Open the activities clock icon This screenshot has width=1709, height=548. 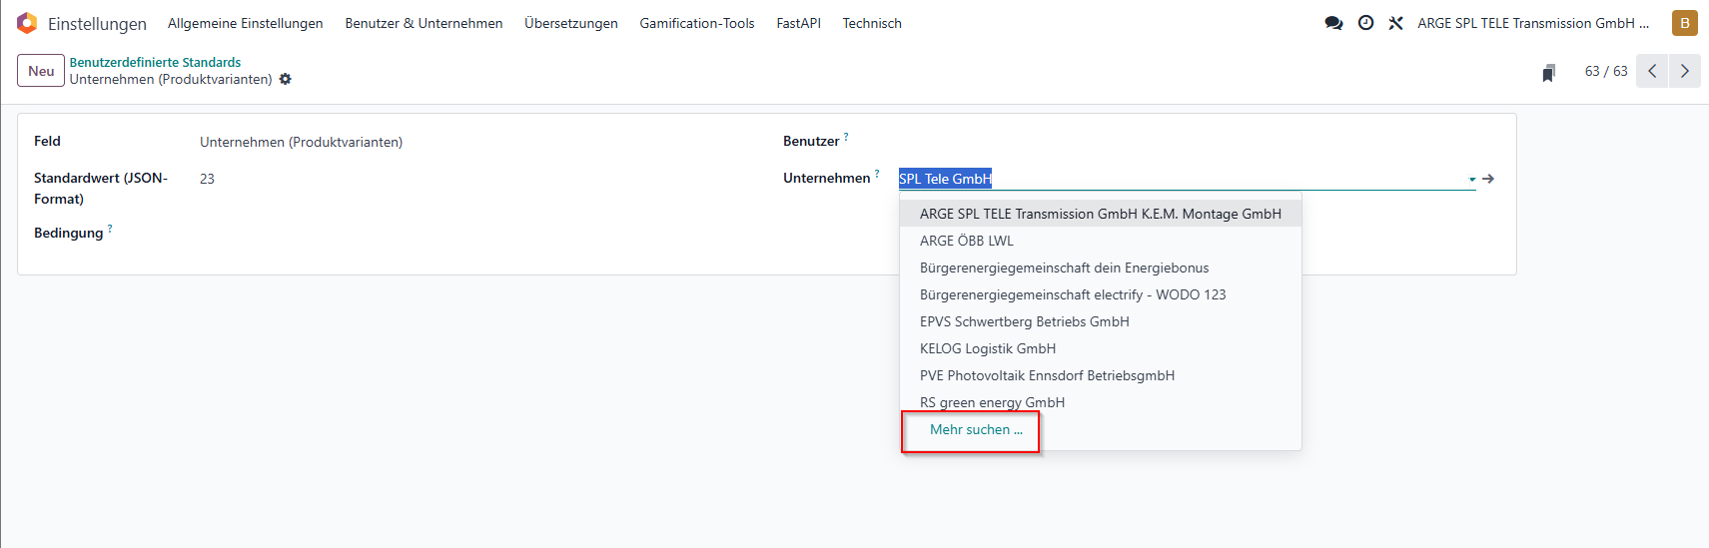(x=1365, y=23)
